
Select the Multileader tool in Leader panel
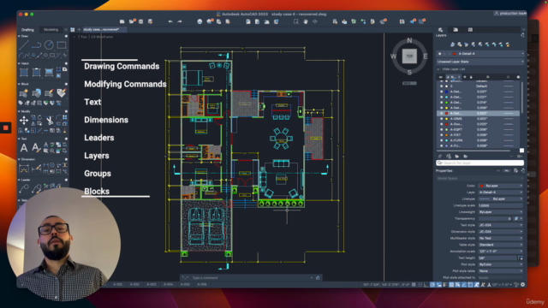point(24,189)
